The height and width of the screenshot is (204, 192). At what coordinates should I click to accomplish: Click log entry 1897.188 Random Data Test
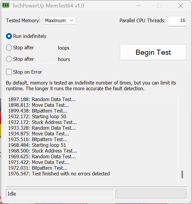point(42,99)
